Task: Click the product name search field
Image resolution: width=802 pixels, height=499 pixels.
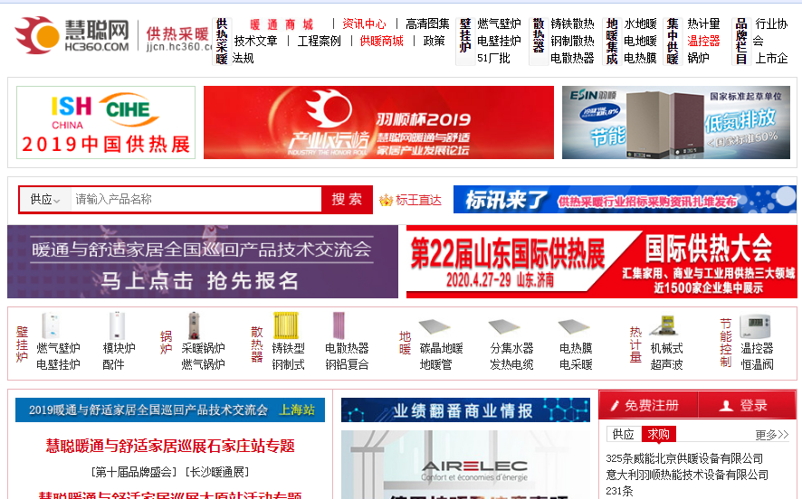Action: coord(196,199)
